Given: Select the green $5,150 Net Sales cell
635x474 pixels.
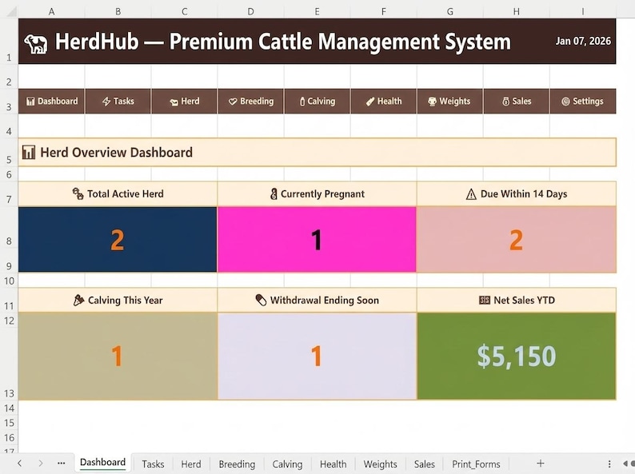Looking at the screenshot, I should point(517,356).
